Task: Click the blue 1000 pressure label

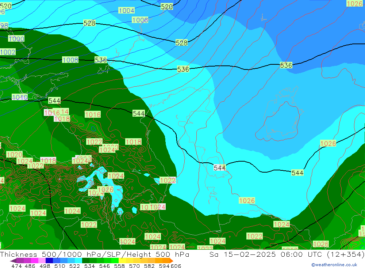Action: tap(16, 39)
